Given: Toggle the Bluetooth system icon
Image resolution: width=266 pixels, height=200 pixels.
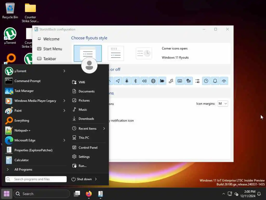Looking at the screenshot, I should 136,81.
